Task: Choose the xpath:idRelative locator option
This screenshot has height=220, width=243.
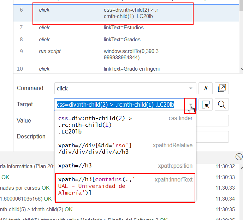Action: coord(125,149)
